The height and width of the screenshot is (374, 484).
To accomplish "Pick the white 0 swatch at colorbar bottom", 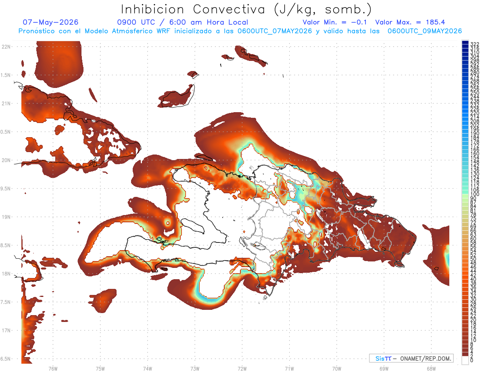I will click(x=465, y=361).
